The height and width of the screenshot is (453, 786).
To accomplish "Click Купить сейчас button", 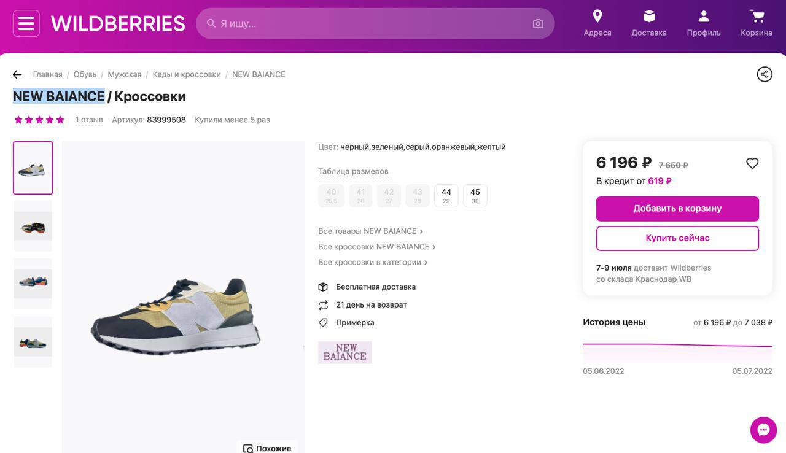I will click(677, 238).
